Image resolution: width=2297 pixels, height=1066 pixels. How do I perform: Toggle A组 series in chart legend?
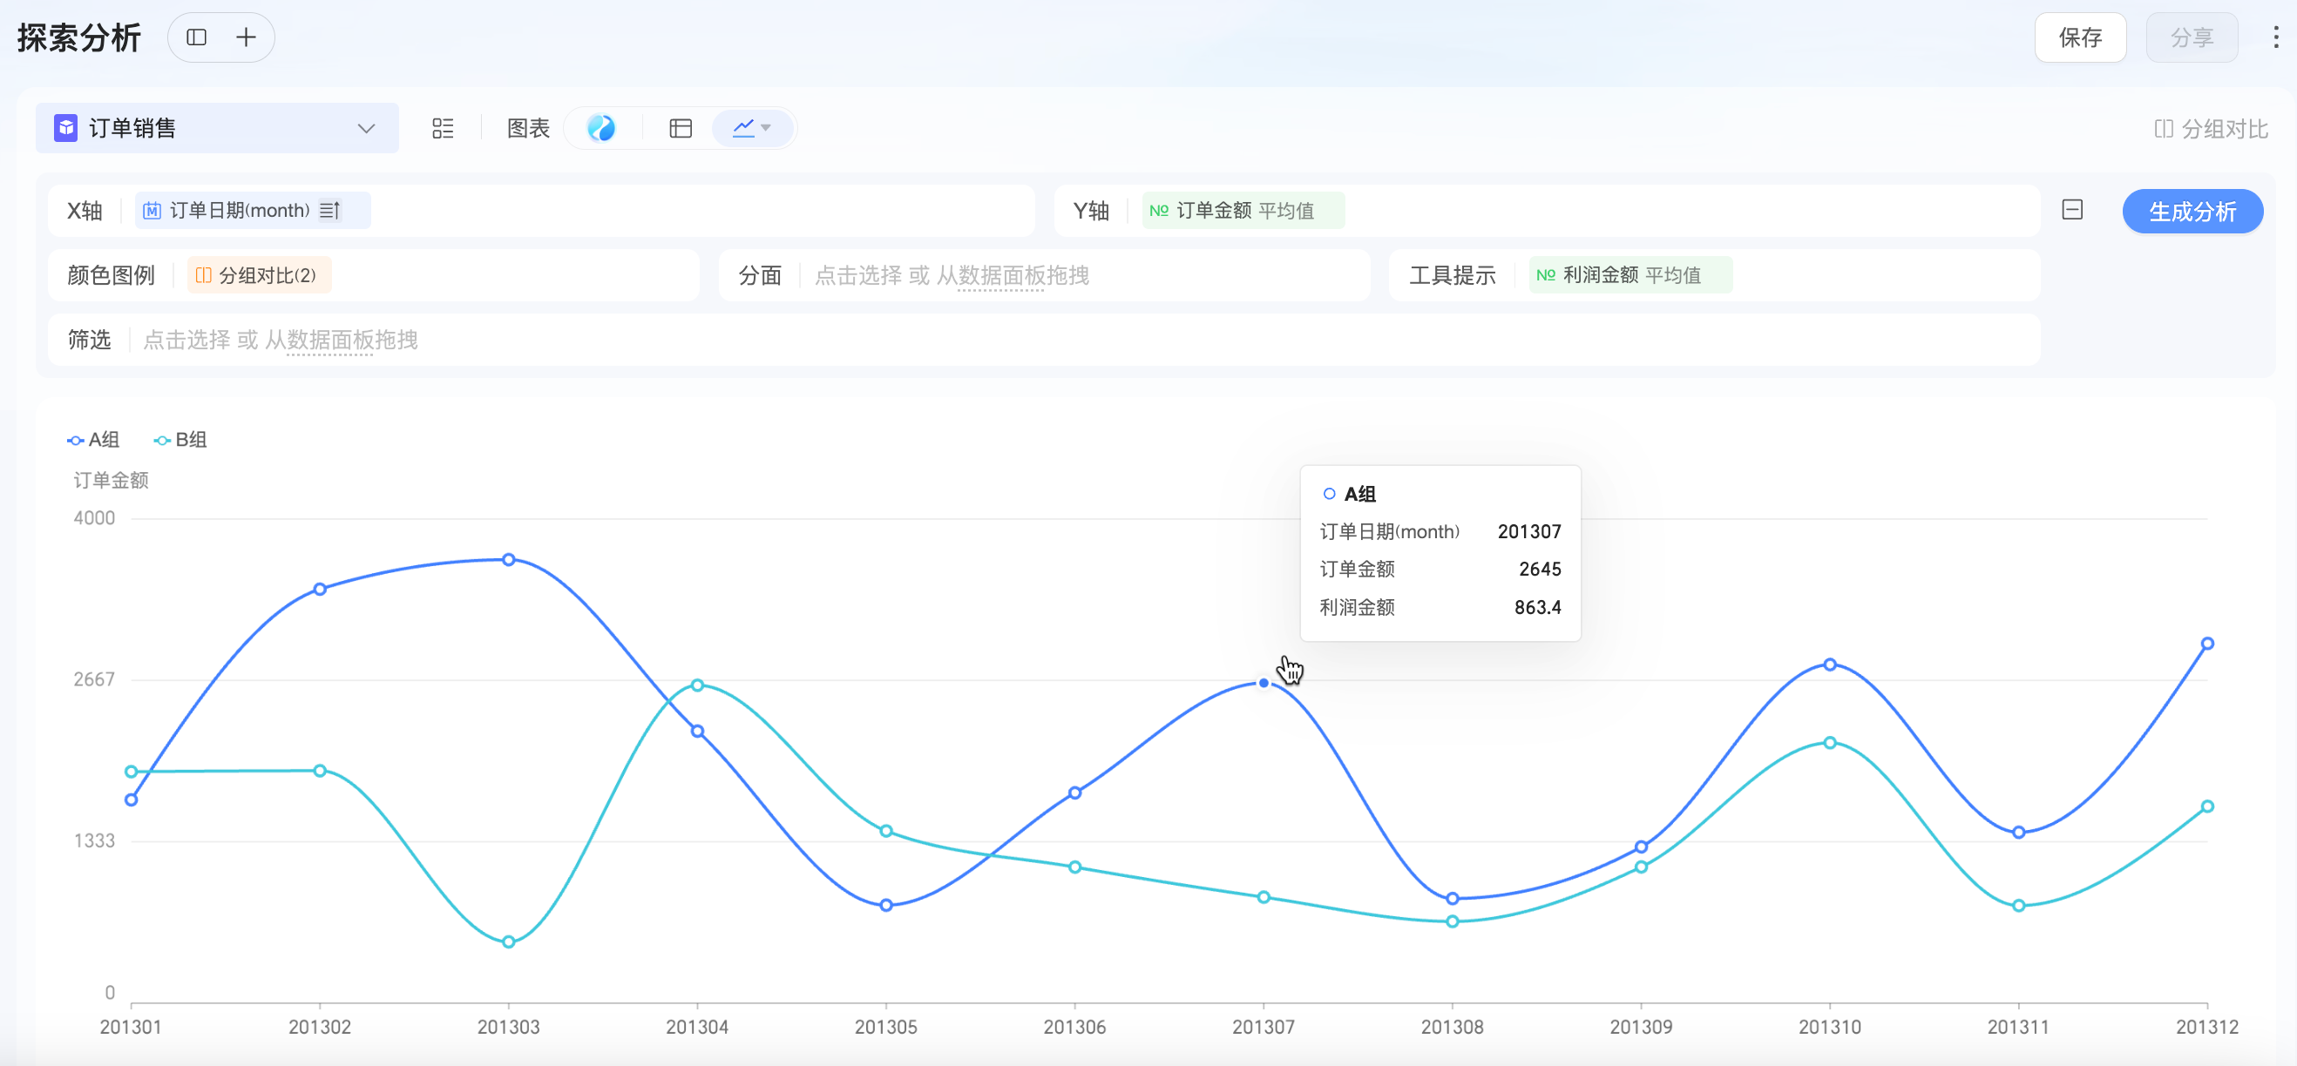pos(93,440)
